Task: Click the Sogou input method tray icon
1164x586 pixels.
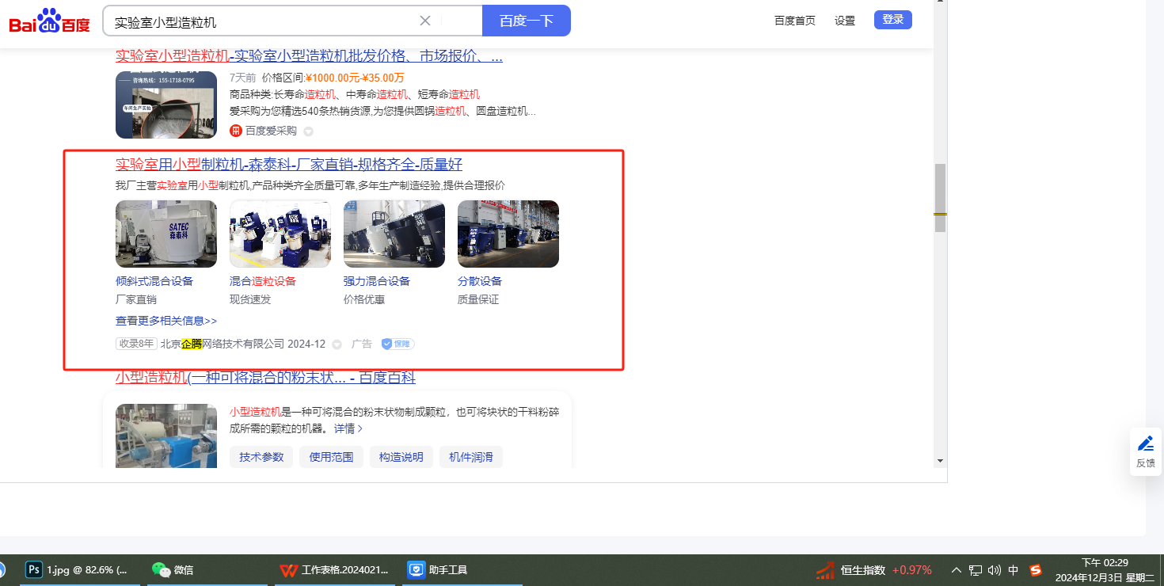Action: (x=1035, y=570)
